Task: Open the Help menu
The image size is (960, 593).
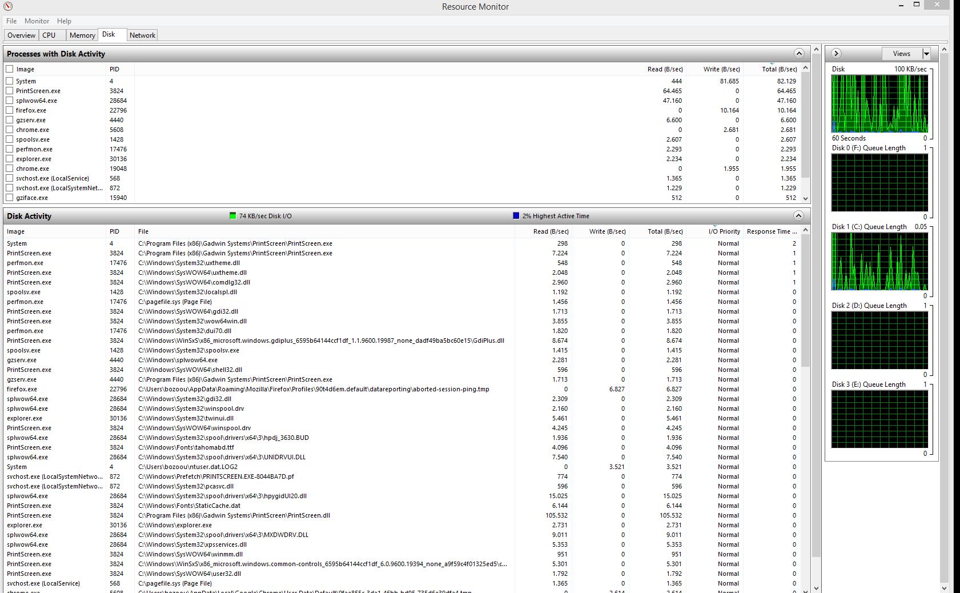Action: pos(64,21)
